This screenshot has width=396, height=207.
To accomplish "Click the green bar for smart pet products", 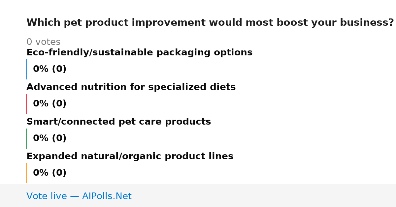I will point(27,138).
